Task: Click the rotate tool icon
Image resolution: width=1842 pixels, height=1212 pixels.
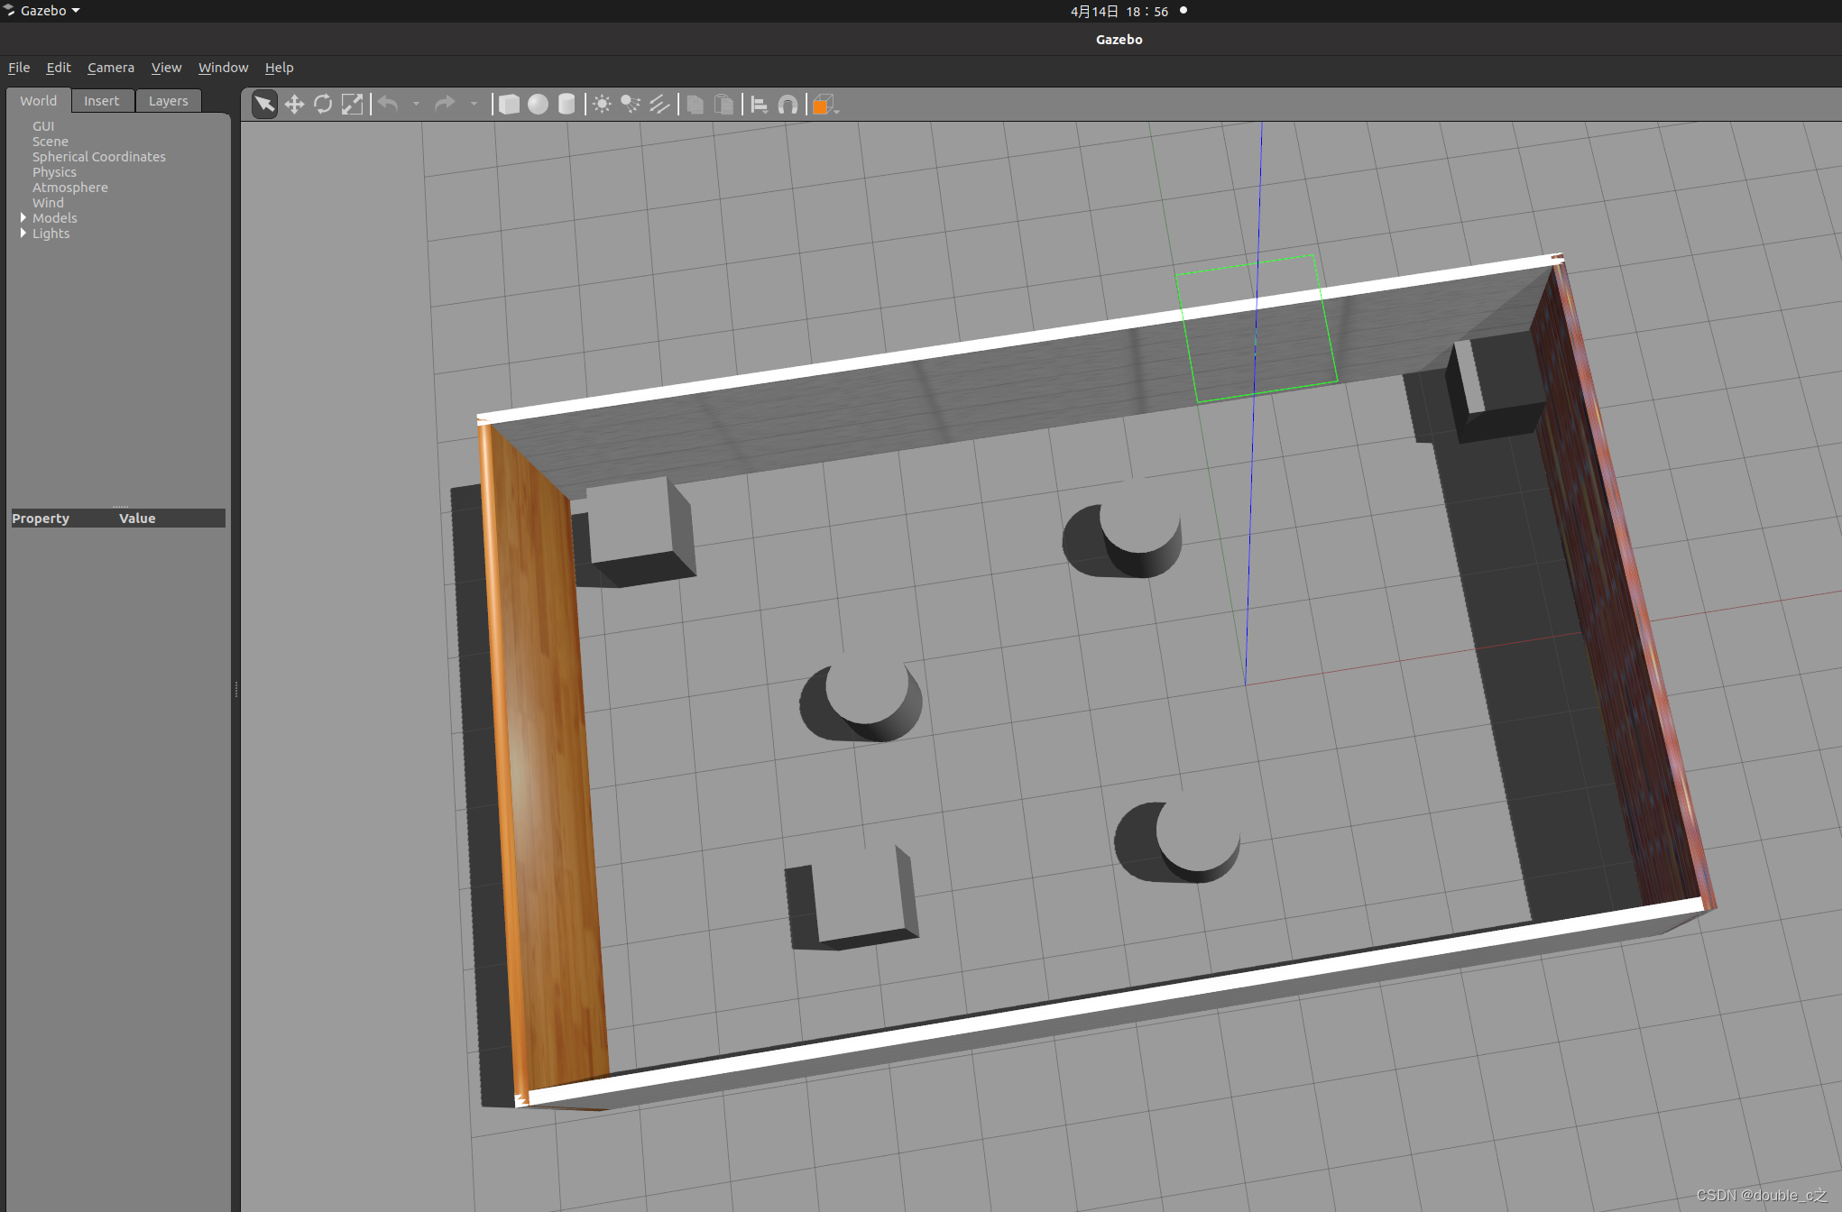Action: [x=323, y=105]
